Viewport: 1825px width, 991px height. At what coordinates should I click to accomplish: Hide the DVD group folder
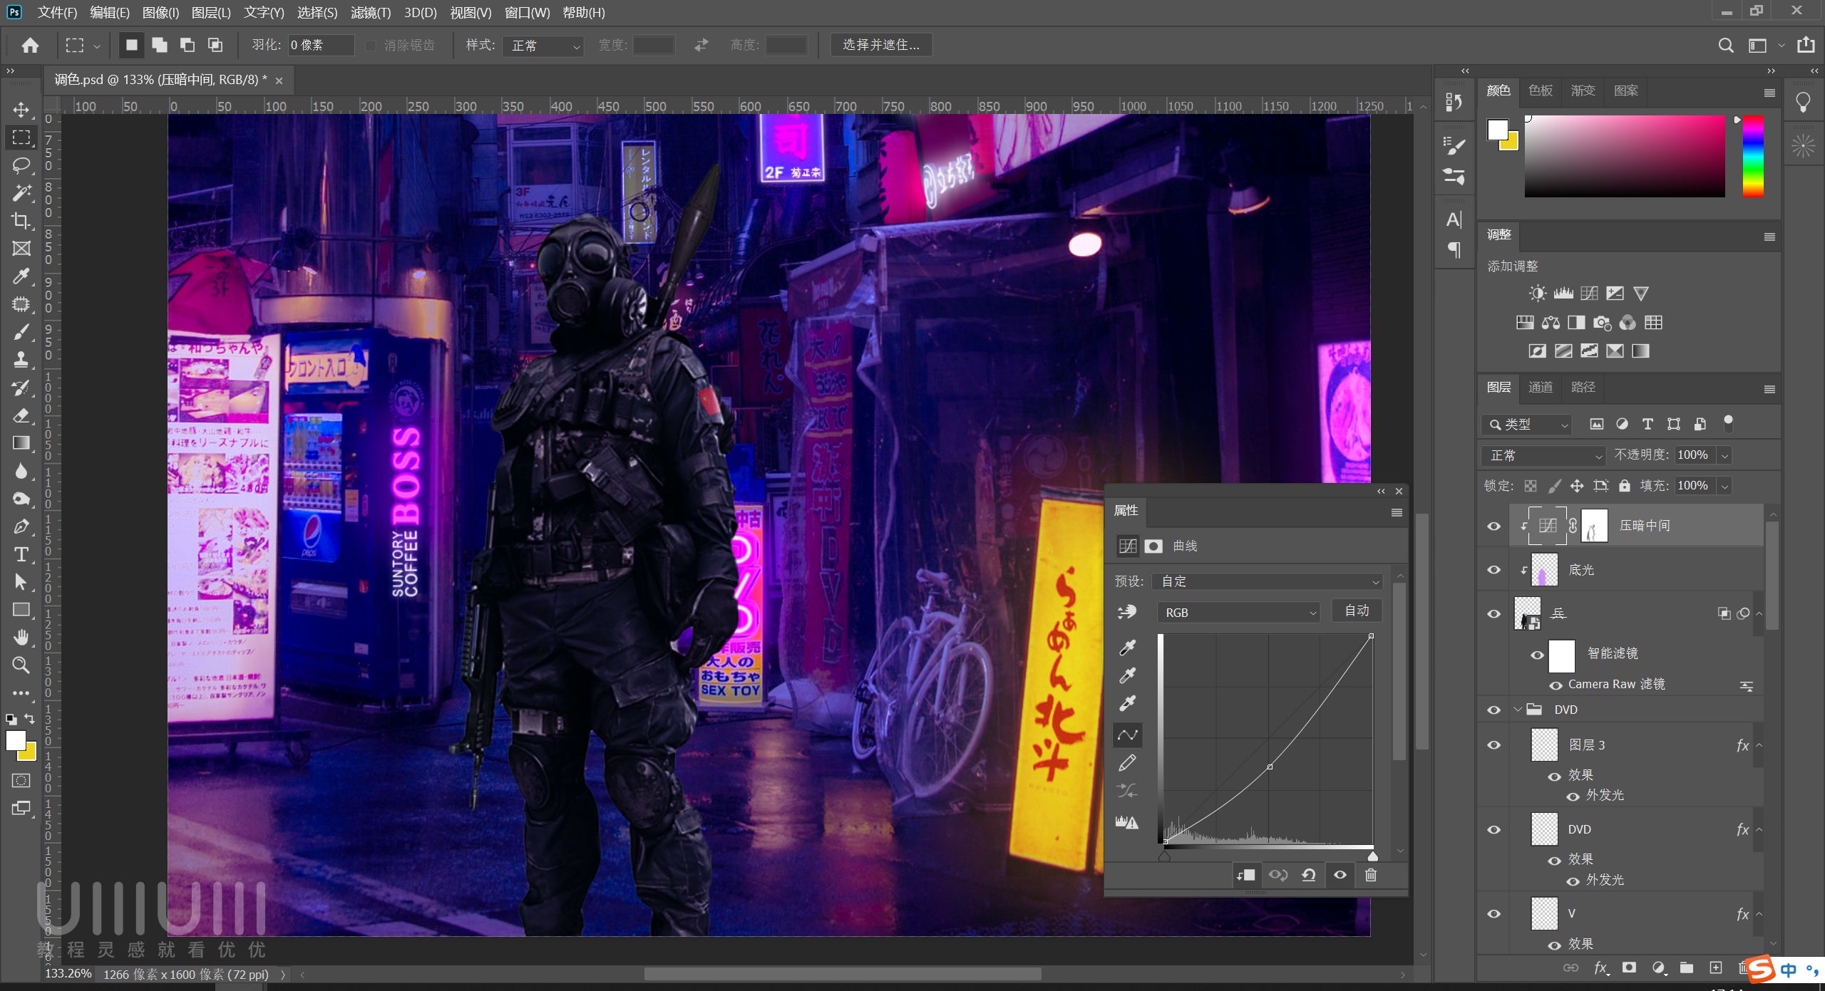point(1494,710)
